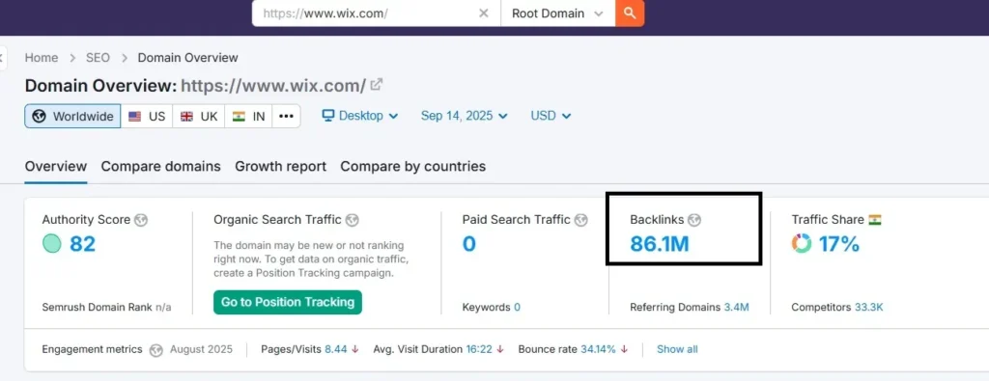This screenshot has height=381, width=989.
Task: Click Avg. Visit Duration value 16:22
Action: [479, 349]
